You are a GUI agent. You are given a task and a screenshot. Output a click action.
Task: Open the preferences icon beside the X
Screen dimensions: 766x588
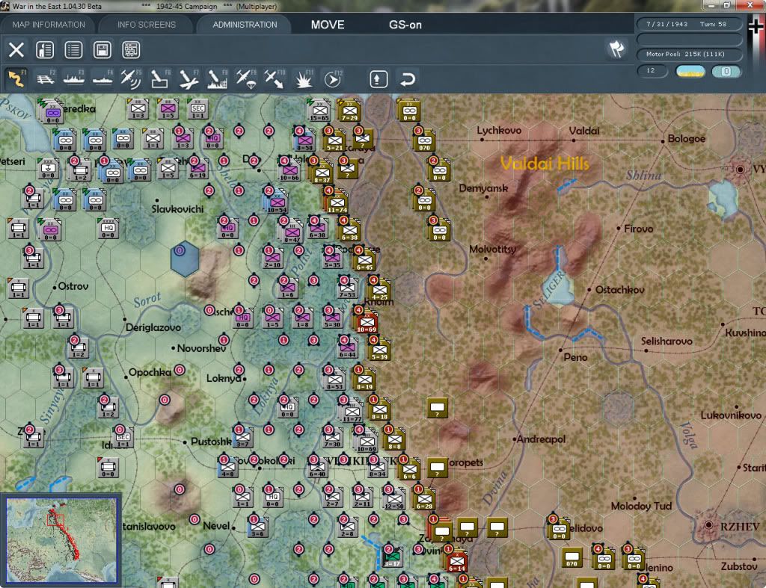(x=45, y=50)
